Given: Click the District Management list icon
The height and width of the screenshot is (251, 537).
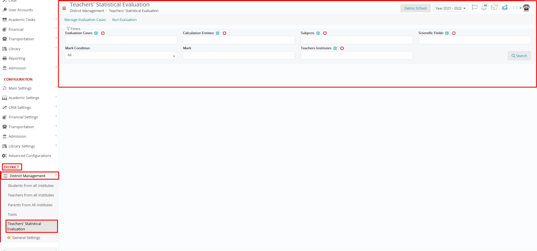Looking at the screenshot, I should click(6, 176).
